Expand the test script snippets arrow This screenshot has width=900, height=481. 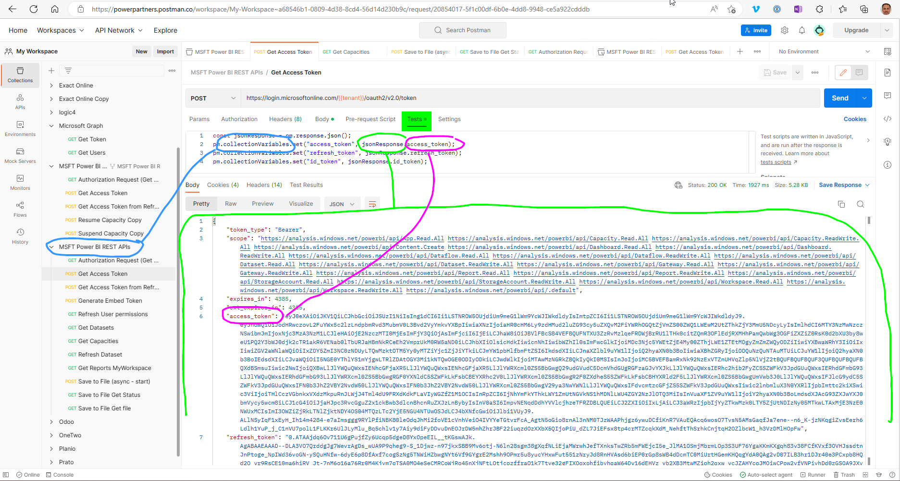pyautogui.click(x=868, y=141)
